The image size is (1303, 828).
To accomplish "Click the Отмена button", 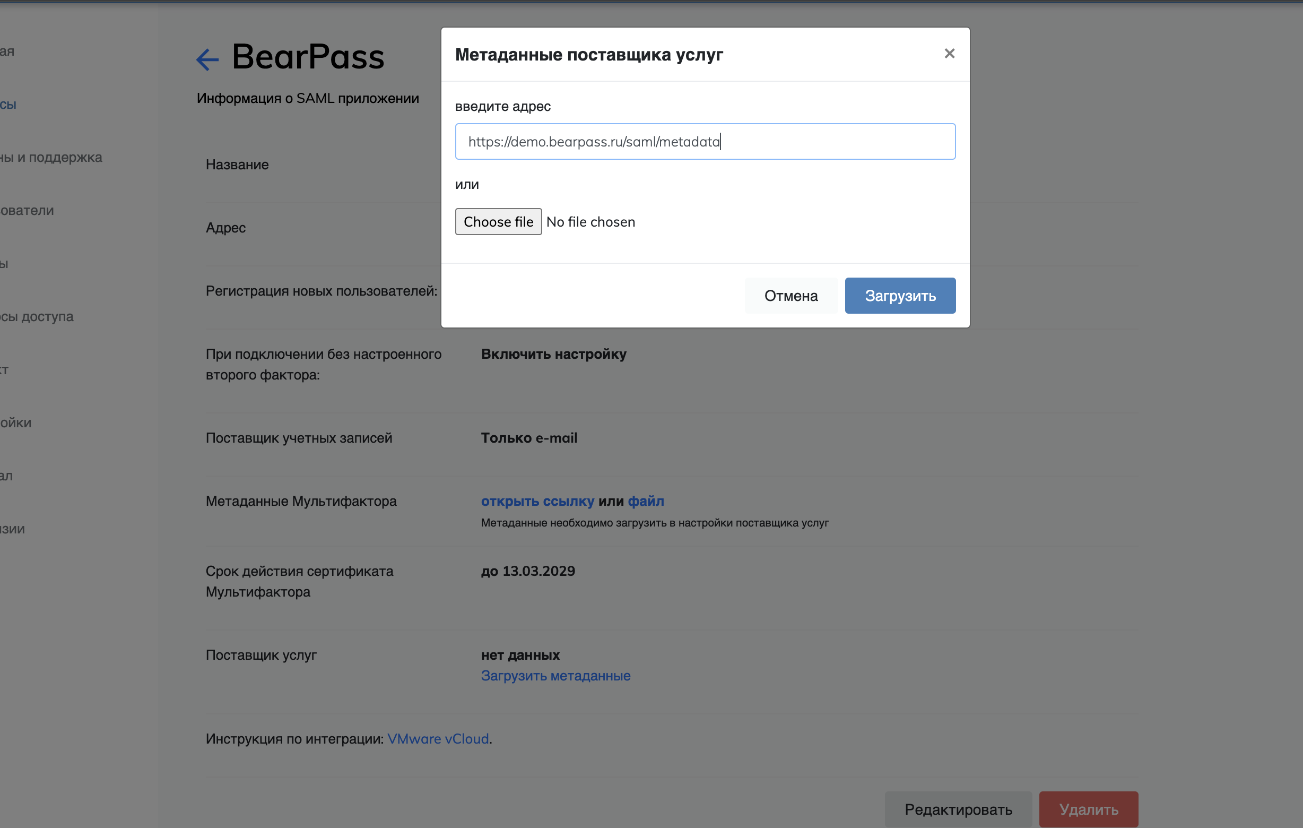I will tap(791, 296).
